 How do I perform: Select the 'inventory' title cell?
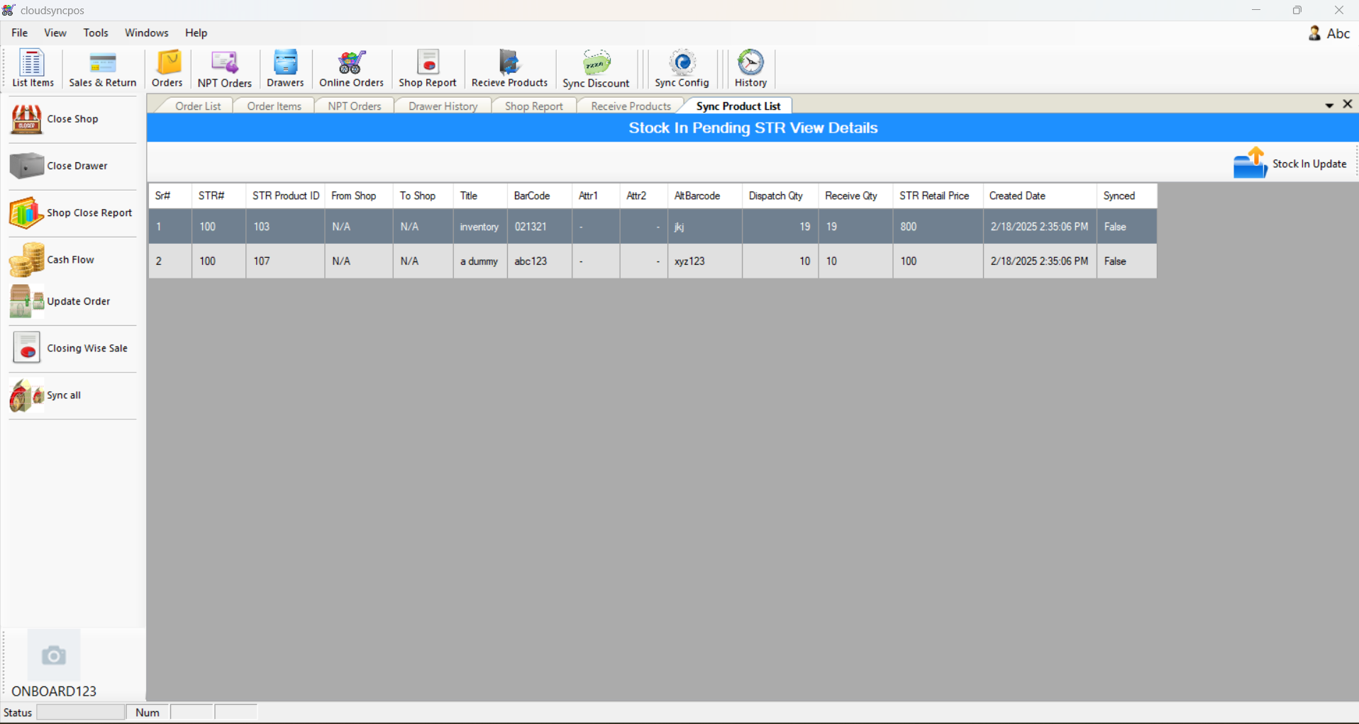[x=480, y=227]
